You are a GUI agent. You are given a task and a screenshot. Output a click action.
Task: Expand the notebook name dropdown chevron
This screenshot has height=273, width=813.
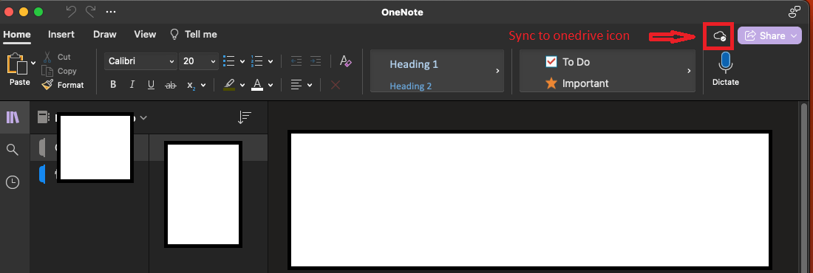click(143, 117)
